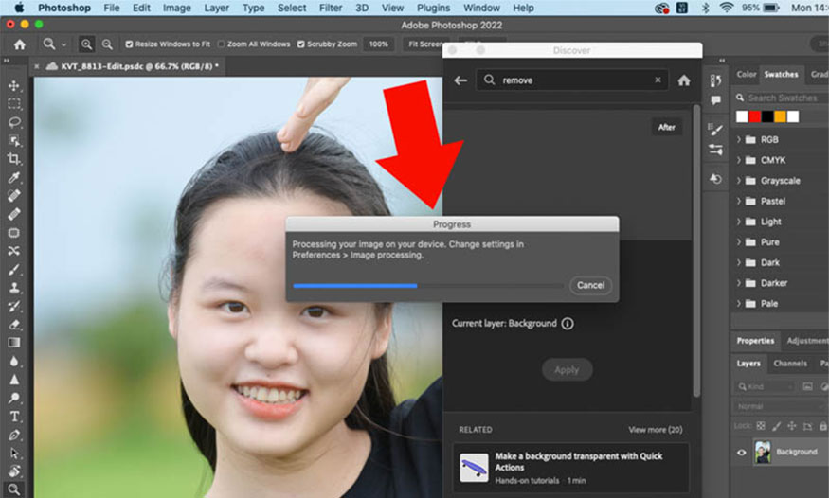
Task: Open the Adjustments tab
Action: pyautogui.click(x=807, y=341)
